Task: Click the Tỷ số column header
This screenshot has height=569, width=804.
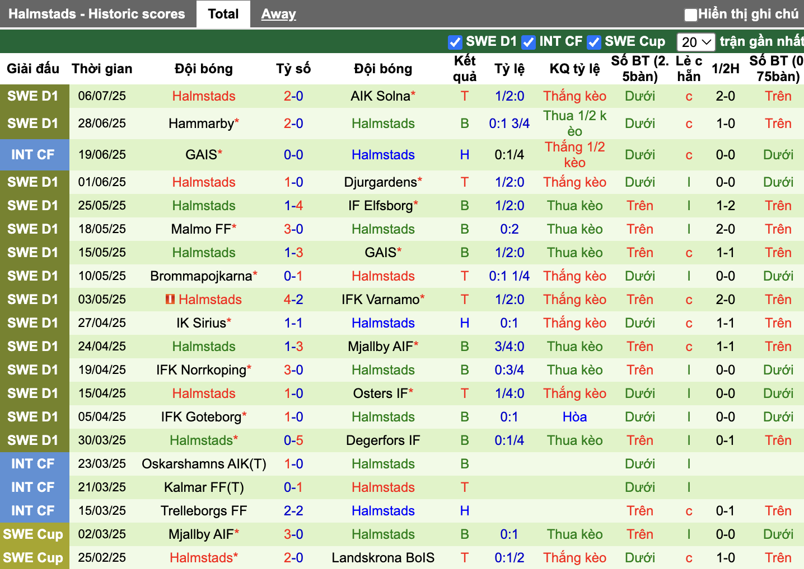Action: coord(293,69)
